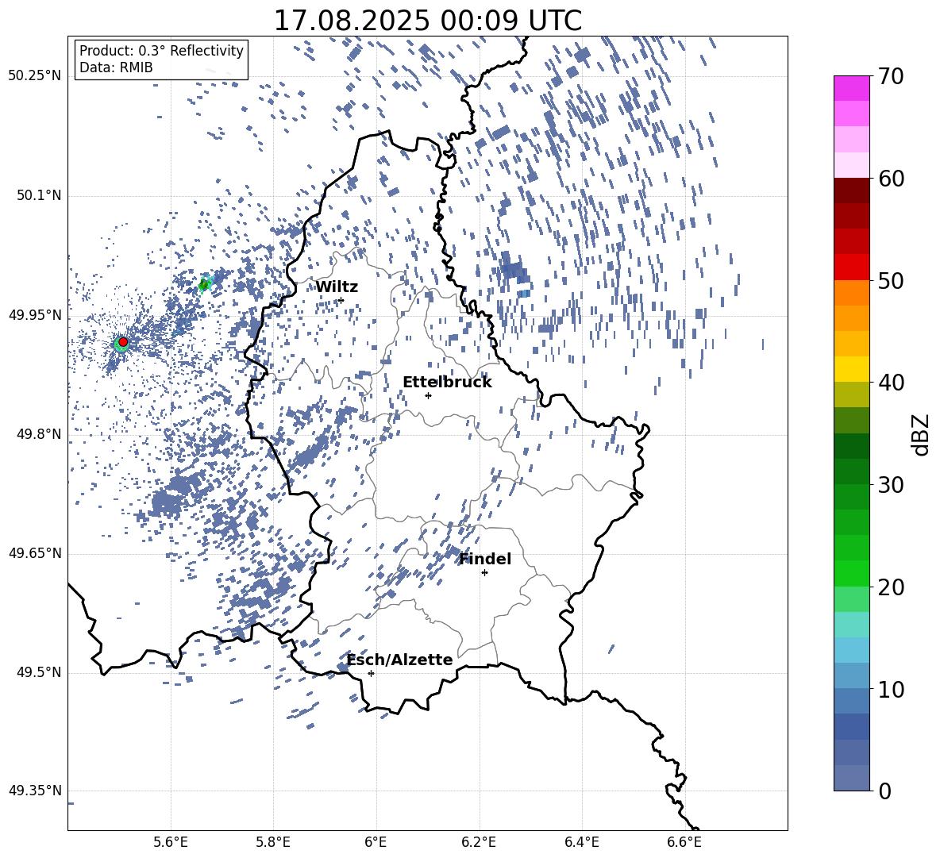Image resolution: width=940 pixels, height=858 pixels.
Task: Click the title 17.08.2025 00:09 UTC
Action: pyautogui.click(x=427, y=21)
